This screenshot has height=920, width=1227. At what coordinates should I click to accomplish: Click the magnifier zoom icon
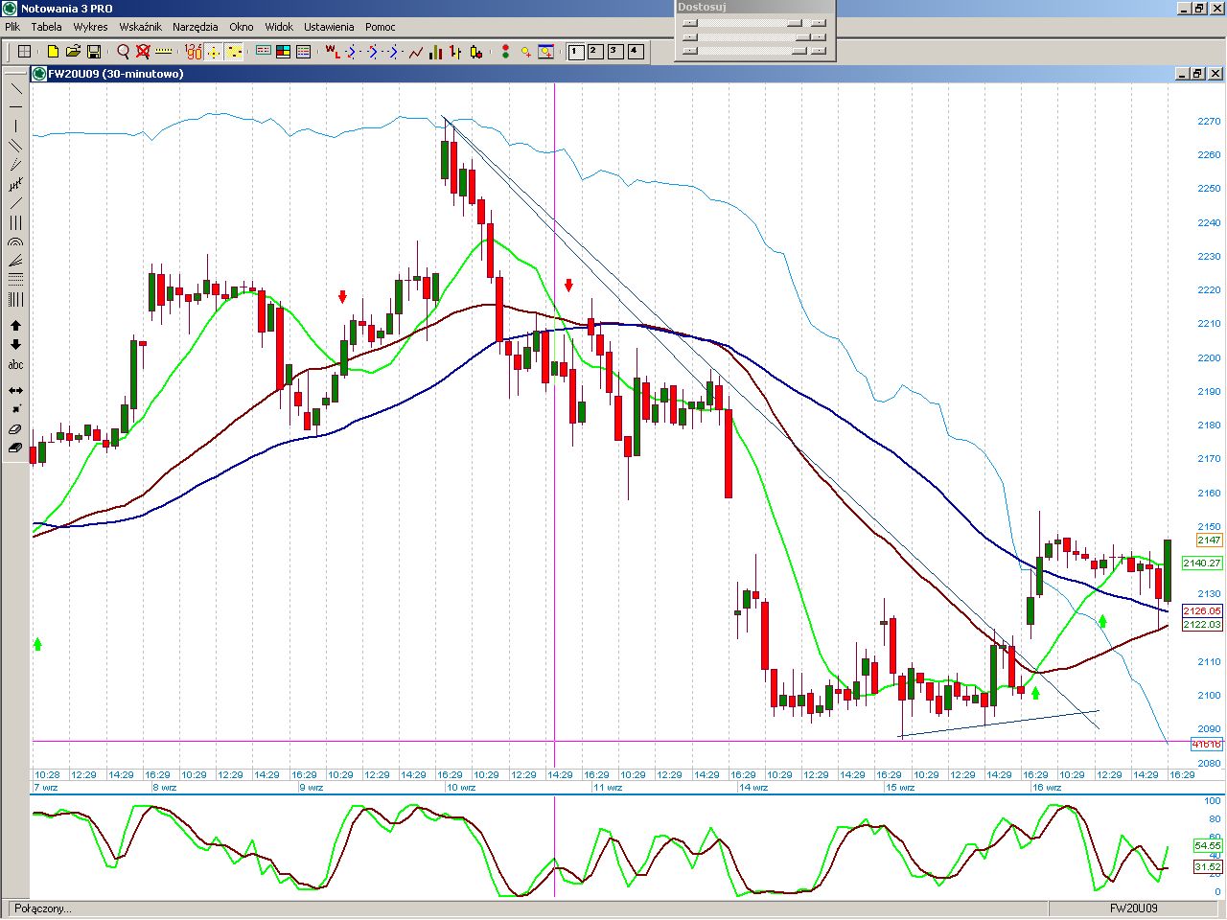point(124,52)
